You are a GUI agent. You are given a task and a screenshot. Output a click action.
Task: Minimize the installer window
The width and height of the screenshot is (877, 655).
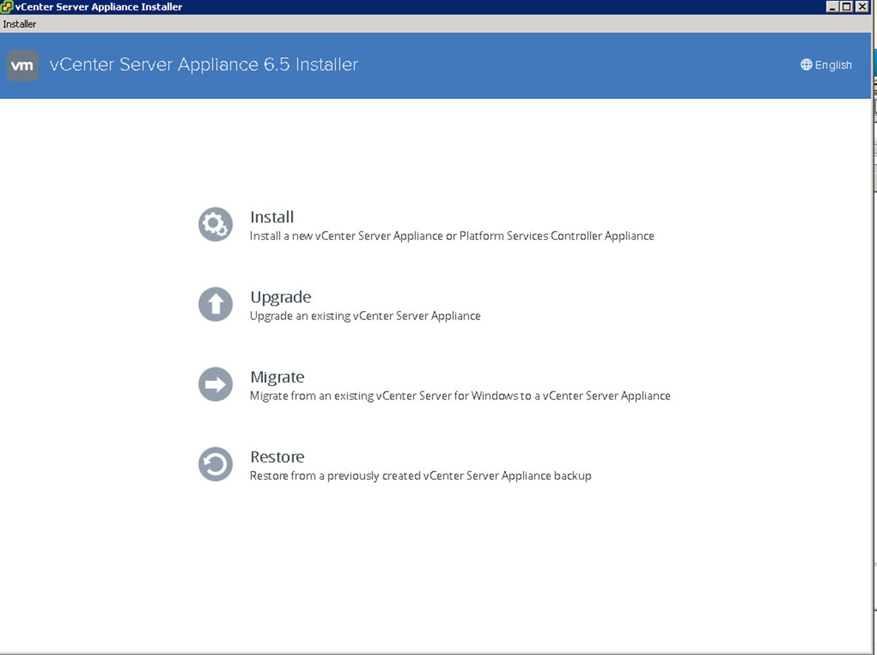pyautogui.click(x=833, y=7)
